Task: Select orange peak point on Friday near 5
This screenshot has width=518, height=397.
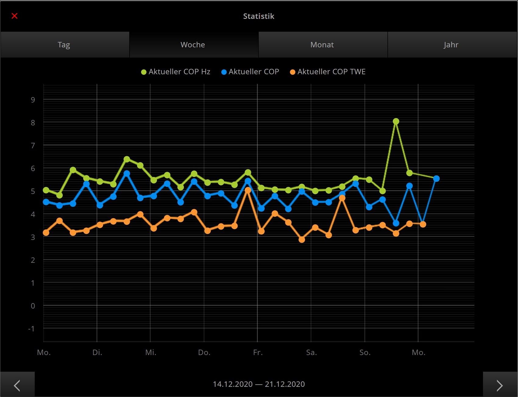Action: click(248, 190)
